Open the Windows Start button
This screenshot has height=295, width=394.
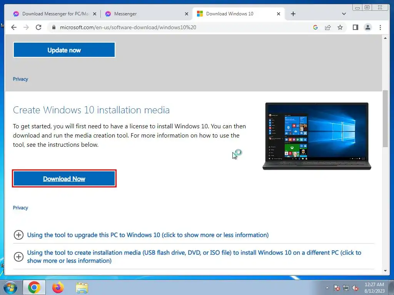tap(10, 287)
